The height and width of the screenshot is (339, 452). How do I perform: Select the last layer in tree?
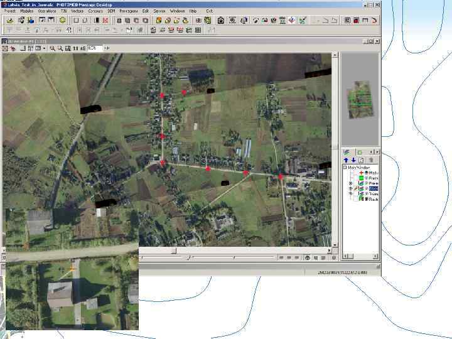[x=373, y=199]
